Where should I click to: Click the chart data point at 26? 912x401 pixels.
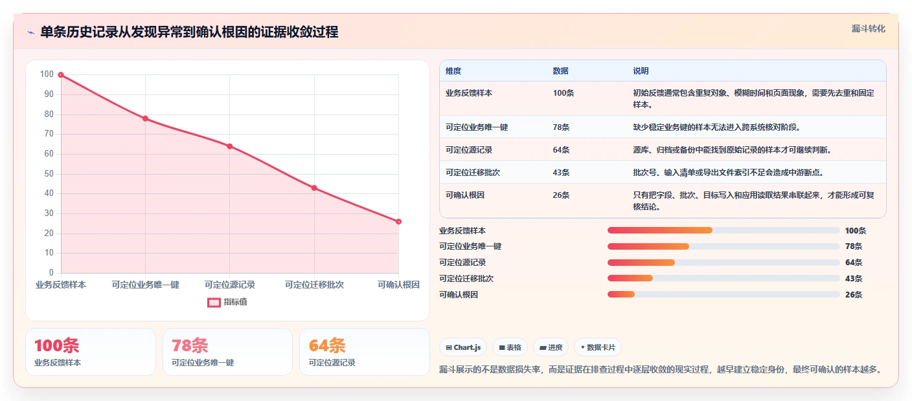[x=398, y=222]
